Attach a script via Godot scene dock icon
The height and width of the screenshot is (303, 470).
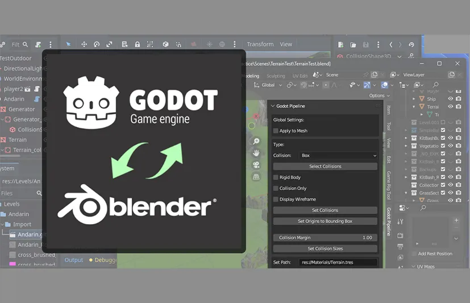point(38,45)
